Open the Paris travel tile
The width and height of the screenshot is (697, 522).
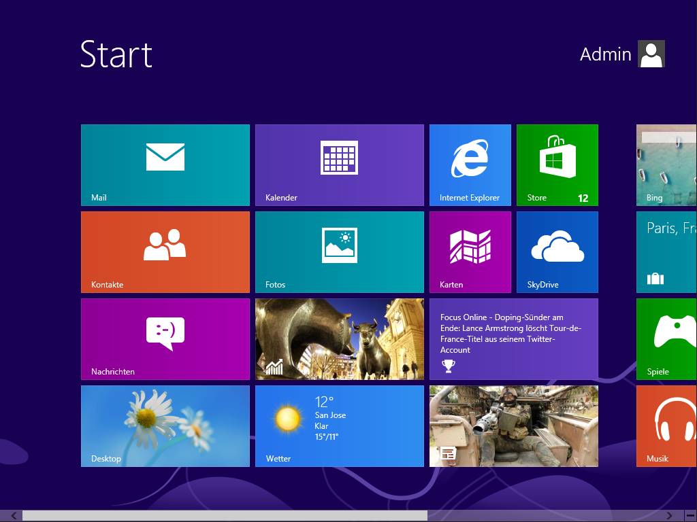[x=666, y=252]
